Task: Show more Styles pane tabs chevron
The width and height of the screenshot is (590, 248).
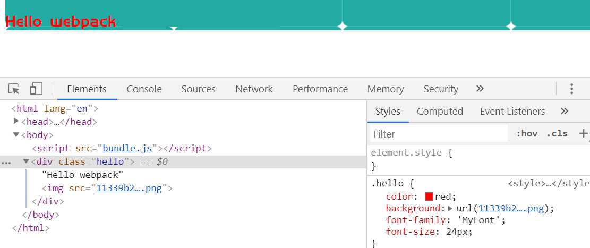Action: 564,111
